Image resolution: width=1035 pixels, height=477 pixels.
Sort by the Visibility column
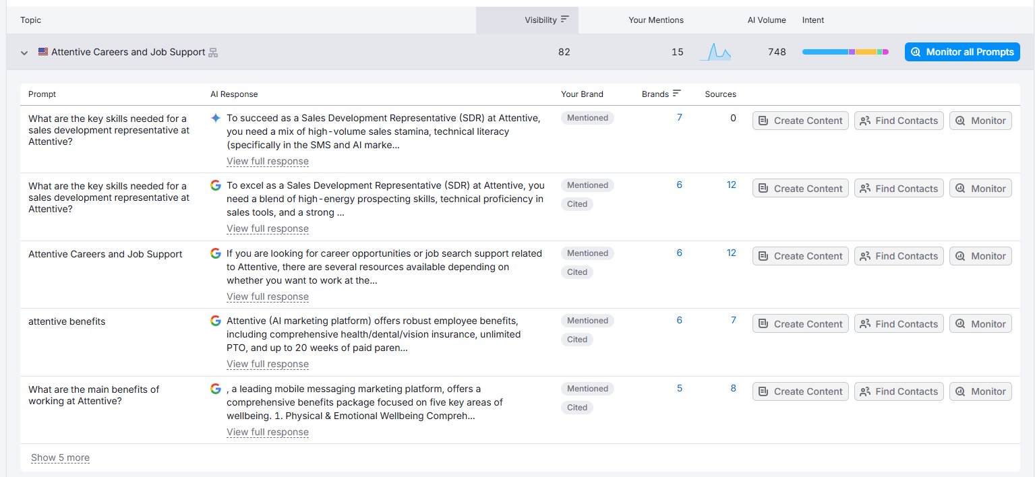(x=527, y=20)
